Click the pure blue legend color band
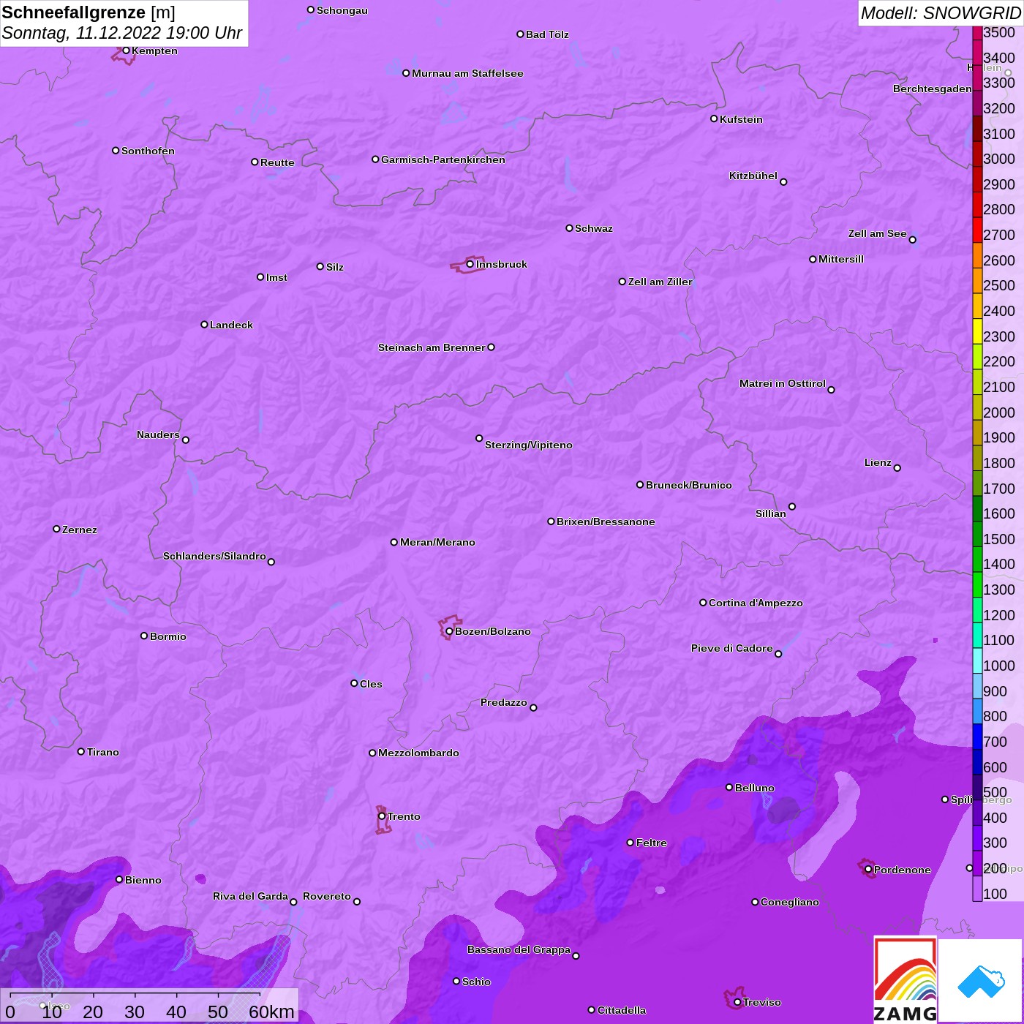 point(977,737)
